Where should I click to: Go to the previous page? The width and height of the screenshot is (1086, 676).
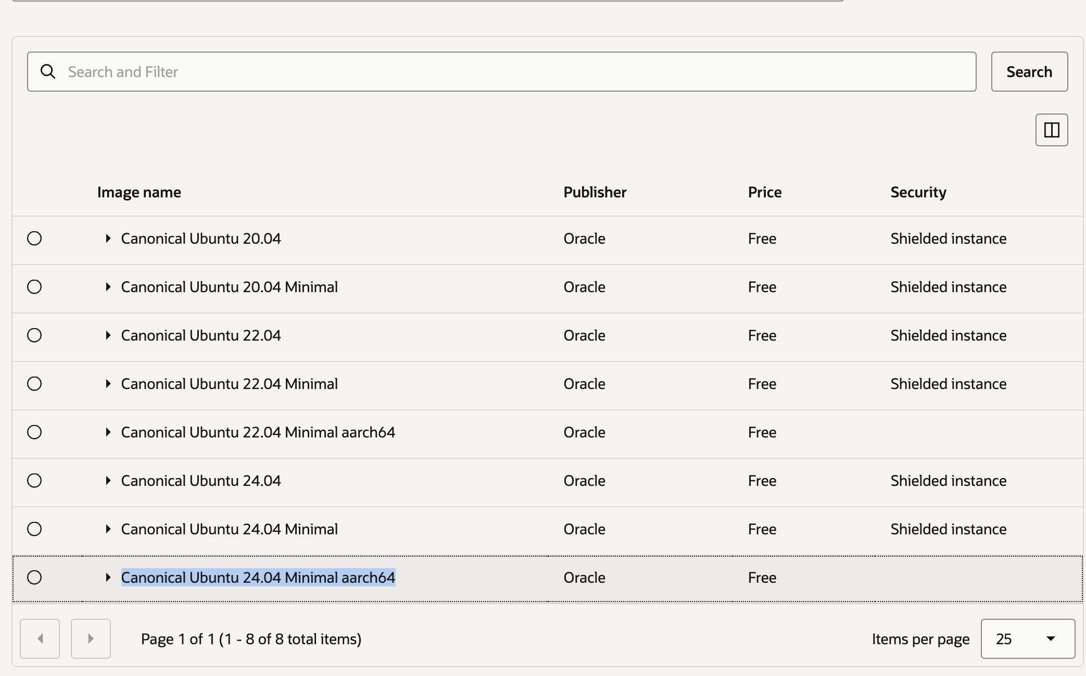[40, 639]
